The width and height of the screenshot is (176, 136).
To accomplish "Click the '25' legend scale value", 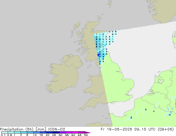I will pyautogui.click(x=54, y=135).
